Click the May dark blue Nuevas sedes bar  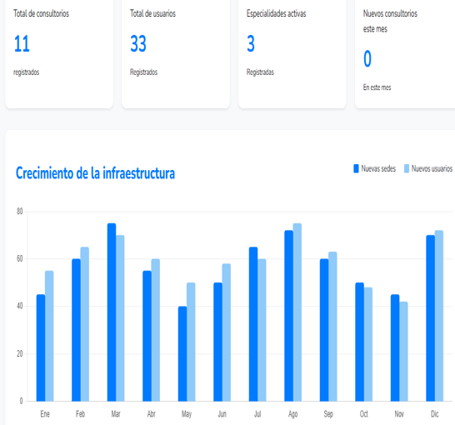point(182,353)
